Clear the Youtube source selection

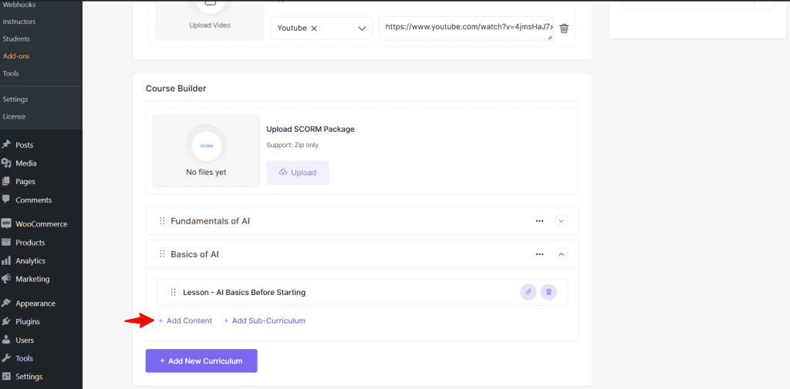pos(314,29)
